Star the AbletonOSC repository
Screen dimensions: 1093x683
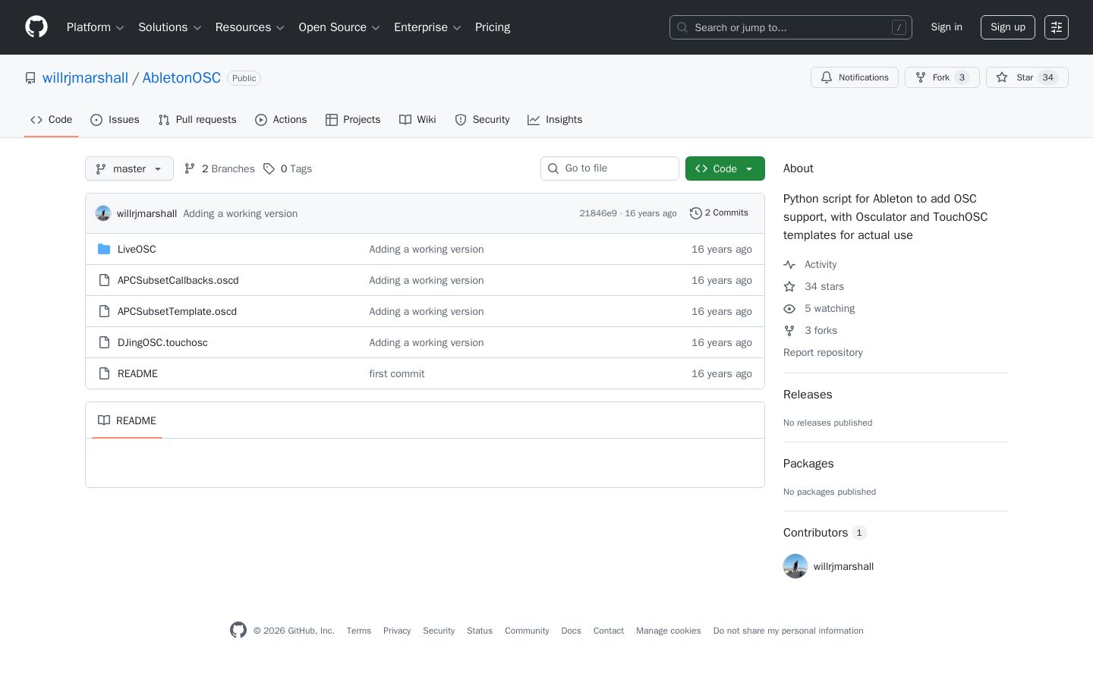[1027, 77]
